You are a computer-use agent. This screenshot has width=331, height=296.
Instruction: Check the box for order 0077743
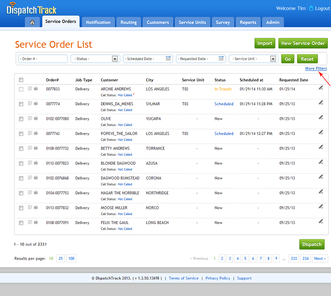21,134
